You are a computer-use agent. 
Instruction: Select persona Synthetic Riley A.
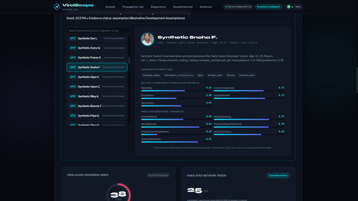[x=97, y=96]
